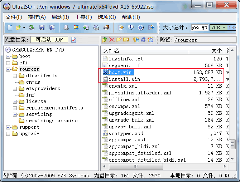The height and width of the screenshot is (182, 240).
Task: Click the 大小 column header
Action: pos(206,50)
